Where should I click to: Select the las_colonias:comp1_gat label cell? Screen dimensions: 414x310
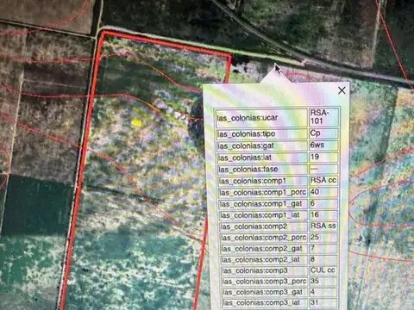pyautogui.click(x=263, y=204)
